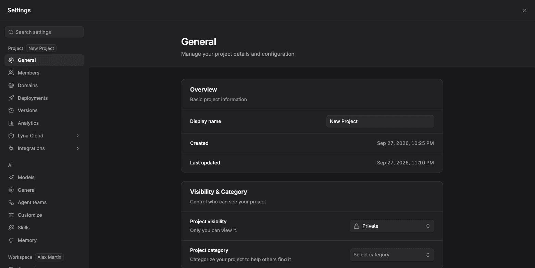This screenshot has width=535, height=268.
Task: Click the Settings title
Action: click(19, 10)
